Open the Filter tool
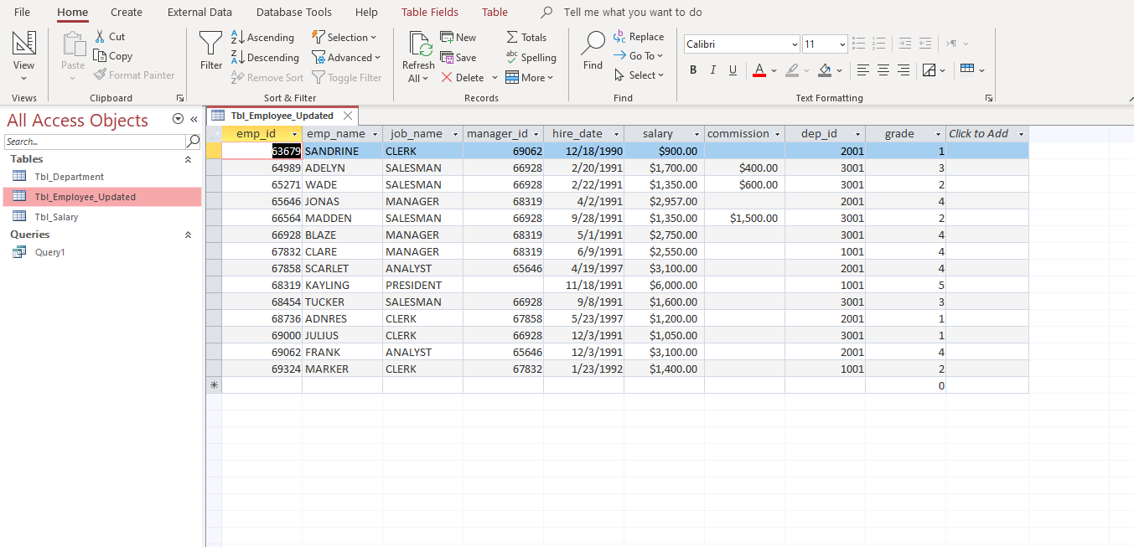This screenshot has width=1134, height=547. point(210,50)
